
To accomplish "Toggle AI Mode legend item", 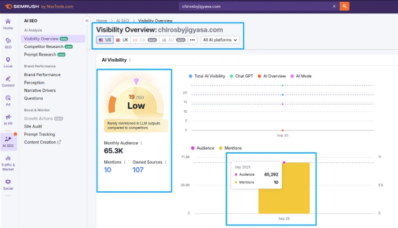I will click(301, 76).
